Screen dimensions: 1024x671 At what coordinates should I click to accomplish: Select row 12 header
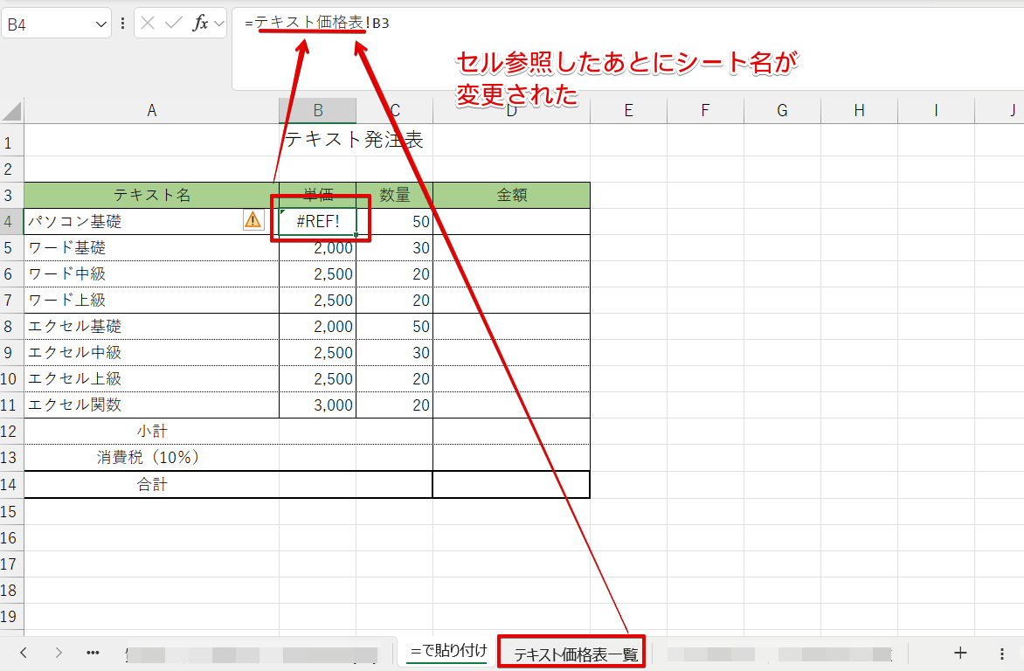tap(11, 432)
